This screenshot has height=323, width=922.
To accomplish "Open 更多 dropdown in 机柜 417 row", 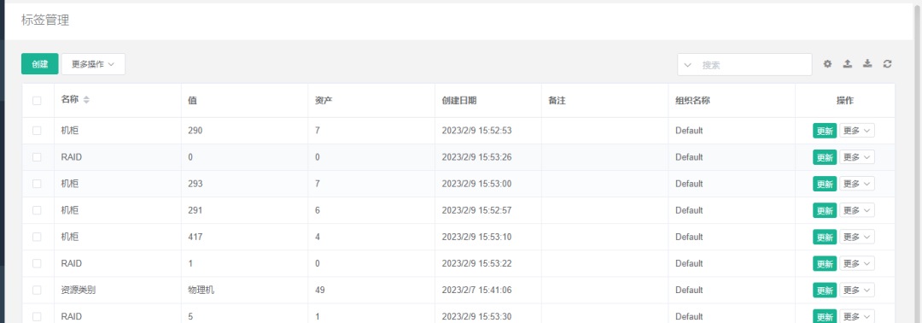I will (857, 237).
